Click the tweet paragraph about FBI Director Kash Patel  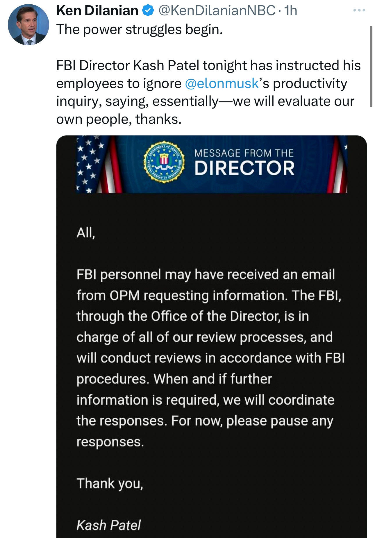(208, 92)
